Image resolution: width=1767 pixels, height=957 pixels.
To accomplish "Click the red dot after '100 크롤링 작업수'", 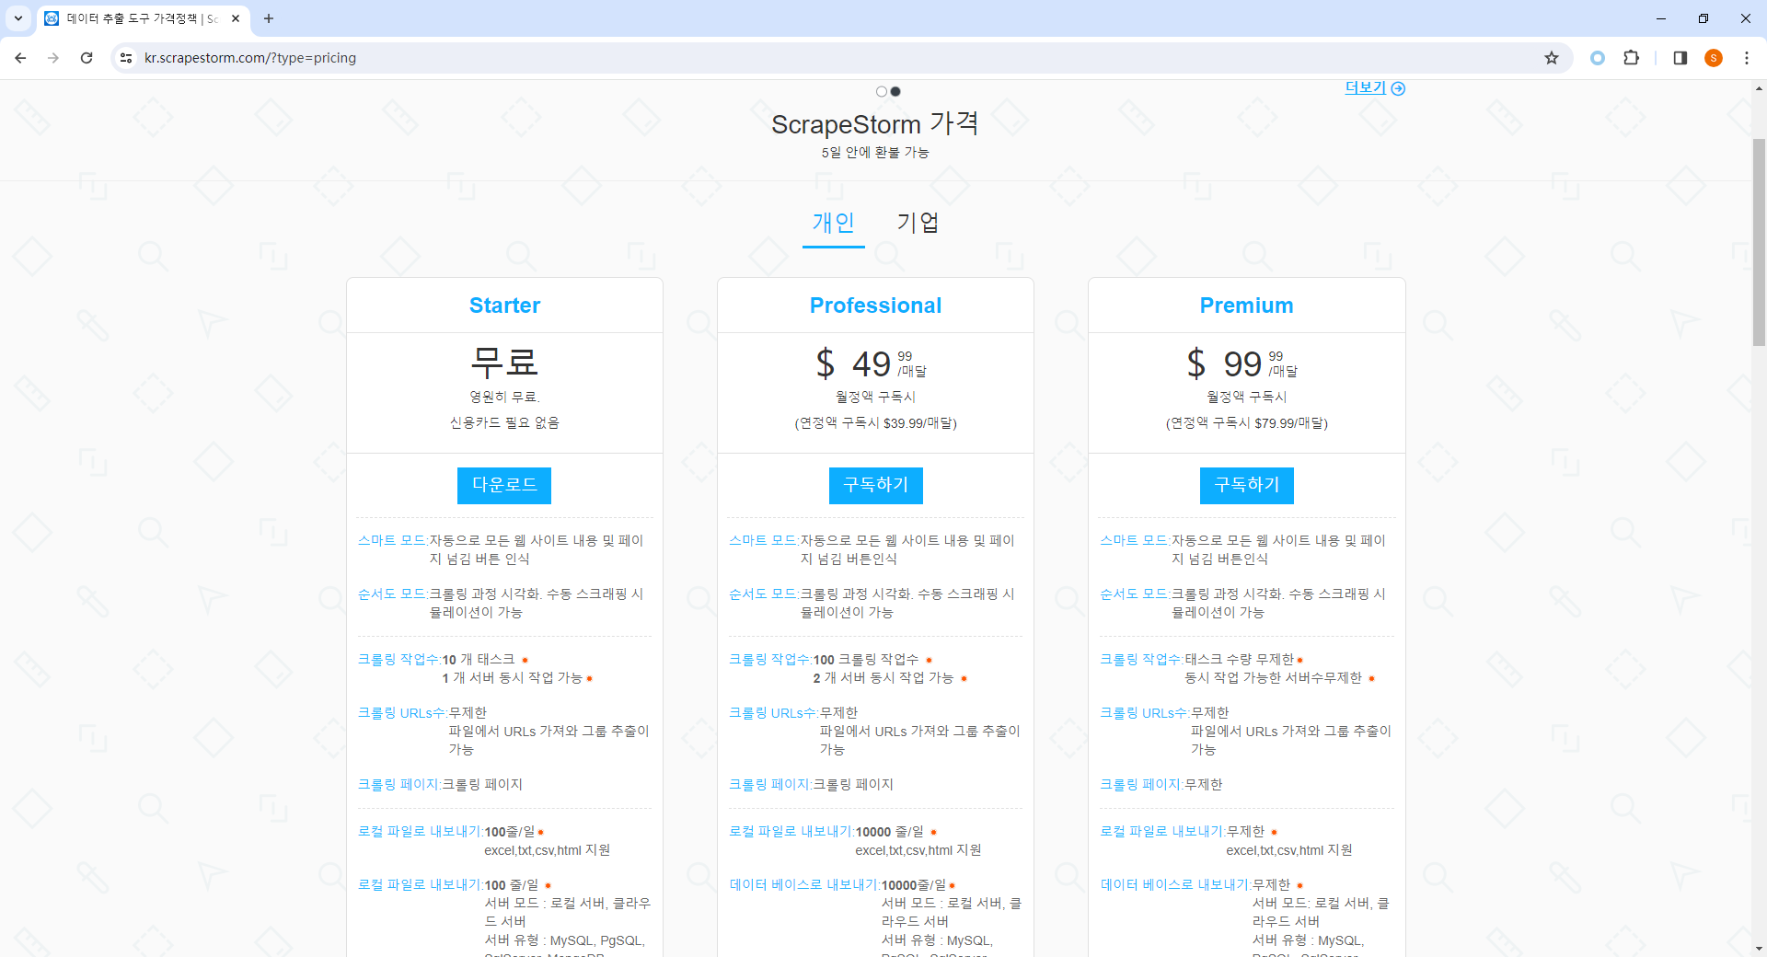I will point(929,660).
